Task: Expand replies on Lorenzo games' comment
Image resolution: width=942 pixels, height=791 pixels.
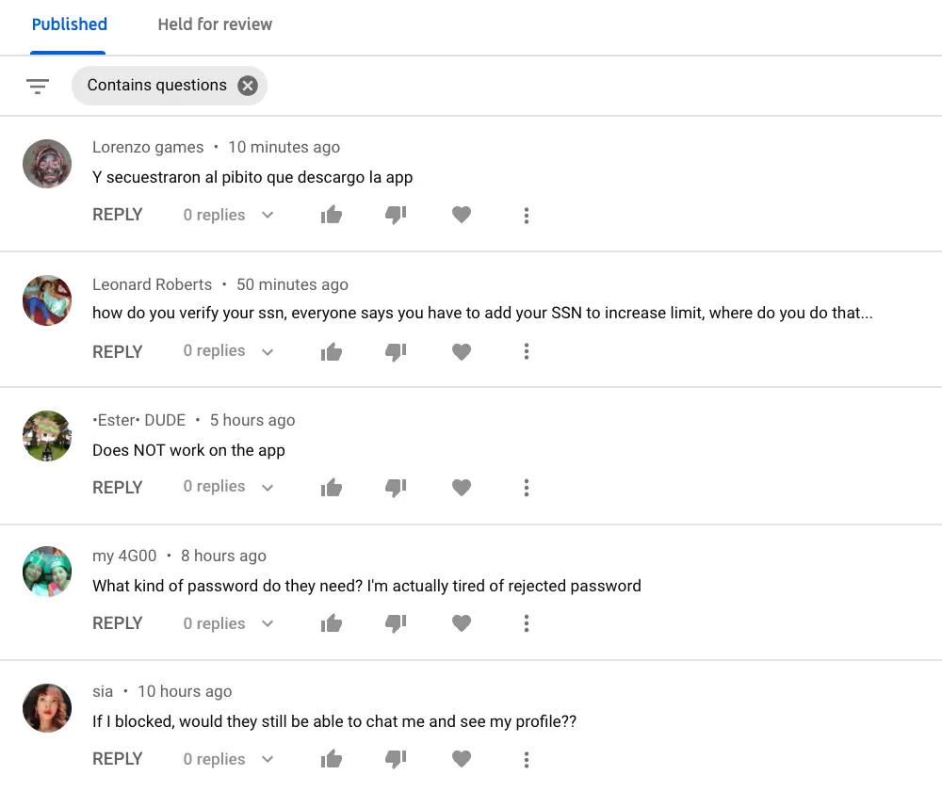Action: (x=268, y=216)
